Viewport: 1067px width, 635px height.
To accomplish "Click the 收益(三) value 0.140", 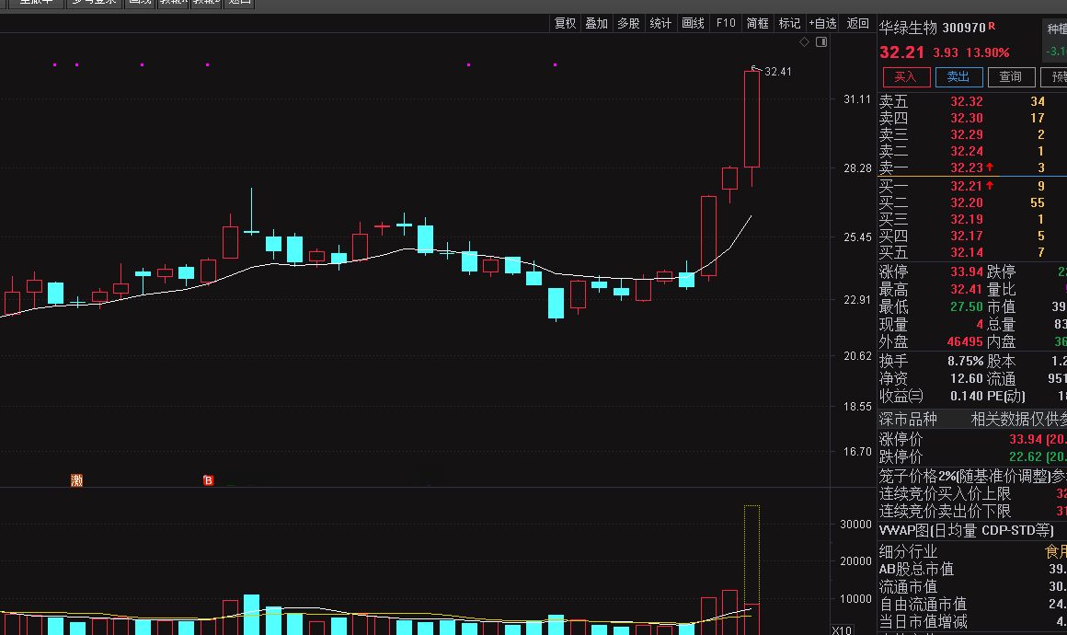I will (967, 396).
